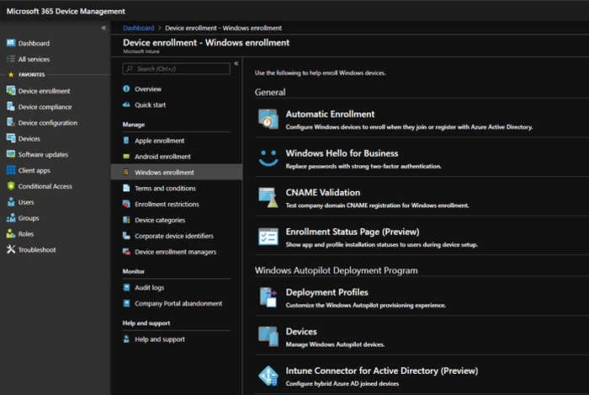
Task: Open Device configuration sidebar icon
Action: pyautogui.click(x=11, y=122)
